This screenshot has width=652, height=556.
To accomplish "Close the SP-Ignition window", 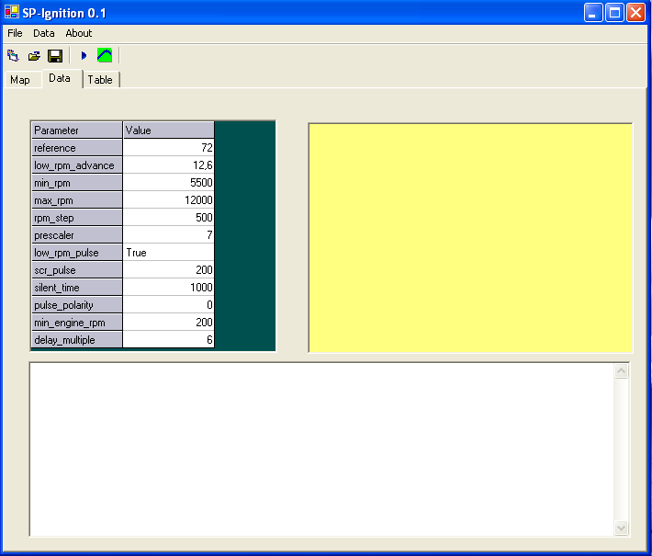I will tap(635, 13).
